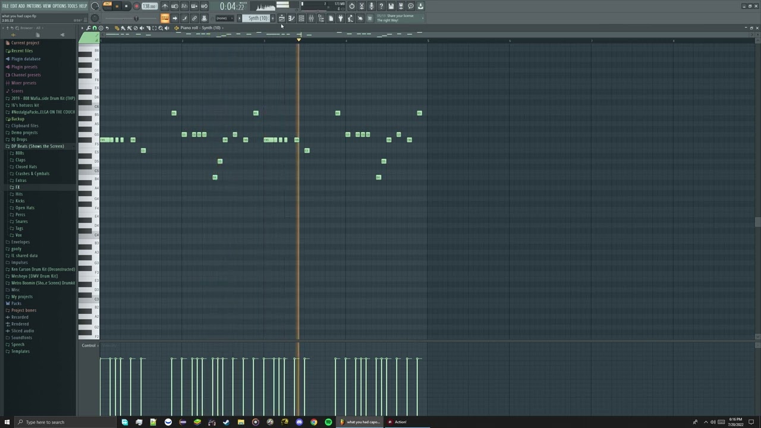Click the microphone one-click recording icon
The image size is (761, 428).
pyautogui.click(x=371, y=6)
